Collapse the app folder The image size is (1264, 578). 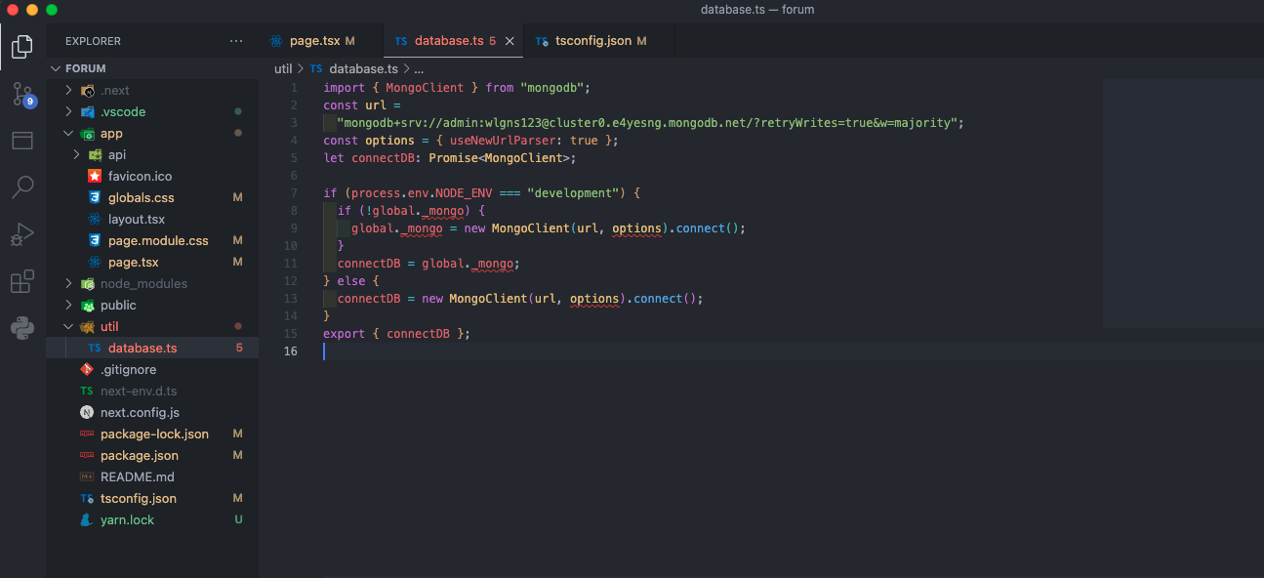(68, 133)
